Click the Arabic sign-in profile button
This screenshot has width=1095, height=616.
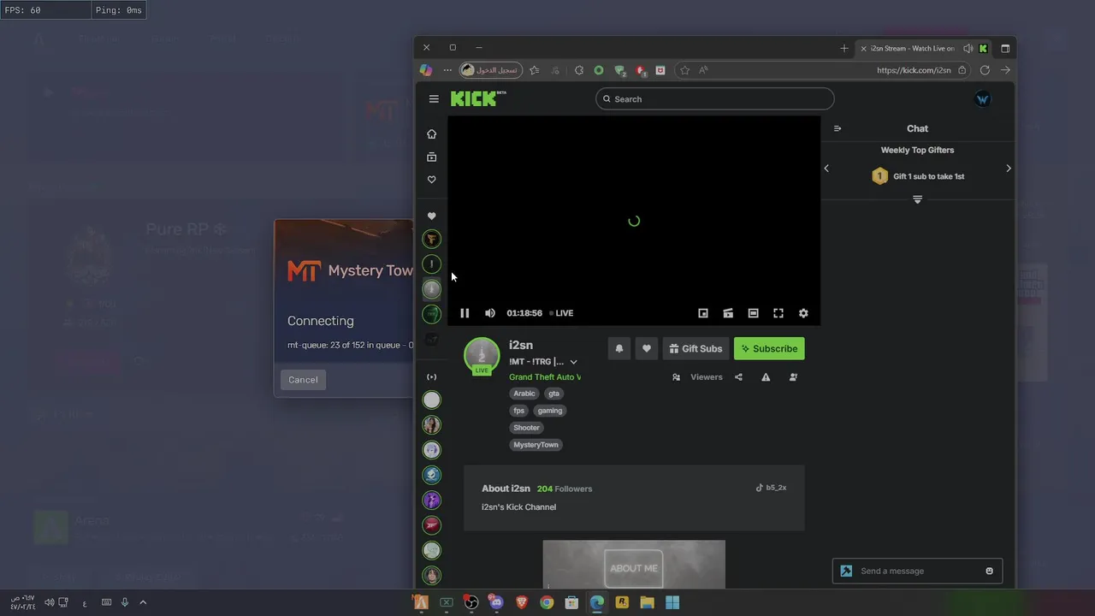point(491,70)
